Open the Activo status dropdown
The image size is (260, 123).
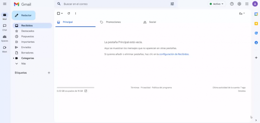coord(216,4)
